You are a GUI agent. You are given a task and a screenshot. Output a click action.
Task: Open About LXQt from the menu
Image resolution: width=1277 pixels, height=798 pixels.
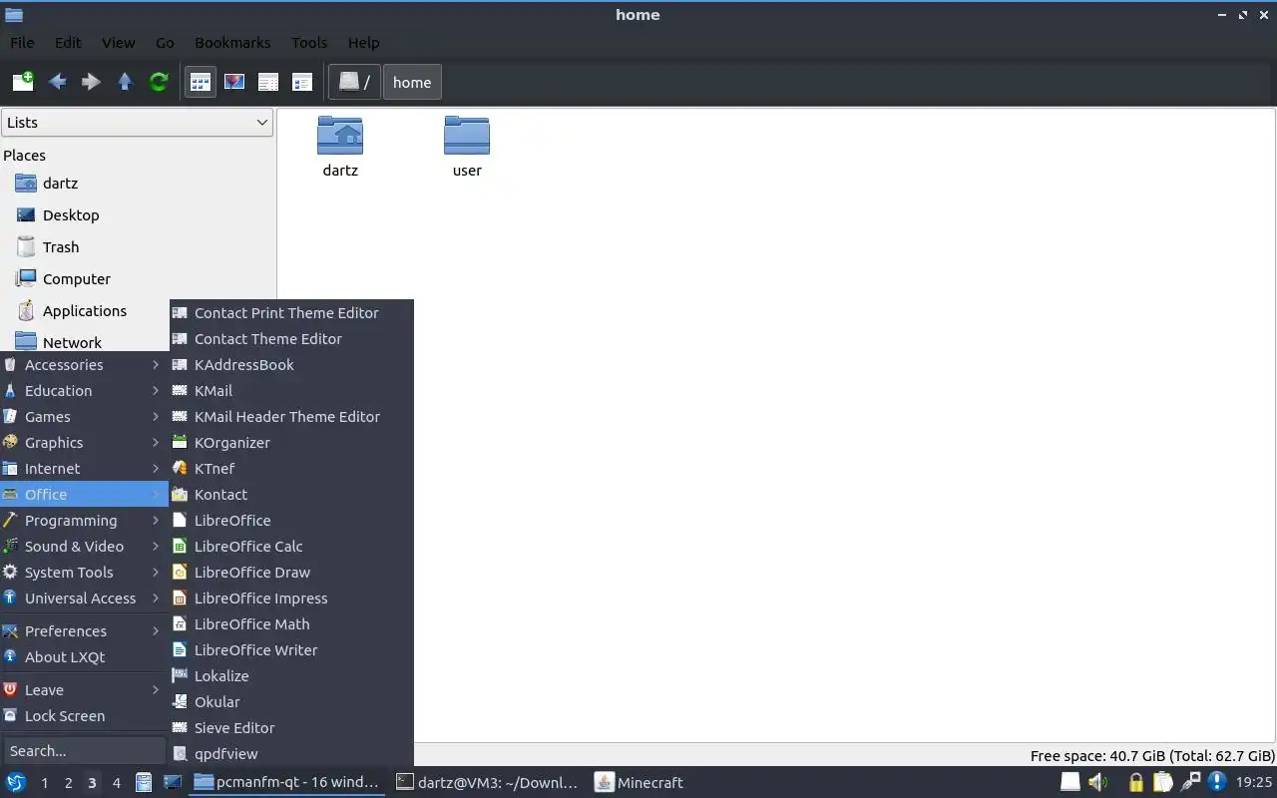[x=84, y=657]
